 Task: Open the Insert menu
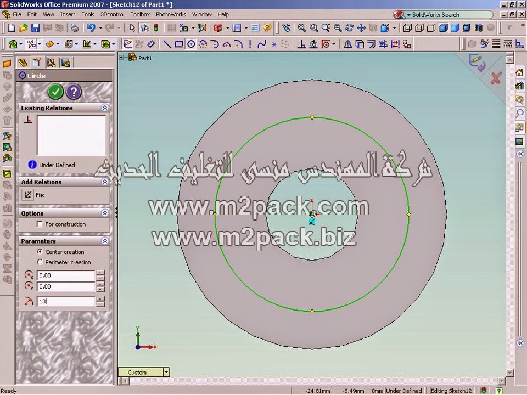[x=68, y=14]
